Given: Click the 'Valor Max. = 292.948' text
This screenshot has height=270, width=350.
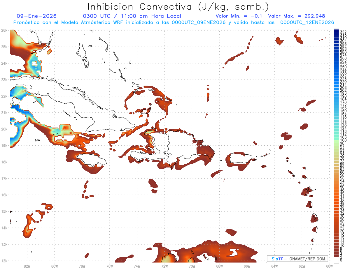Looking at the screenshot, I should tap(297, 16).
